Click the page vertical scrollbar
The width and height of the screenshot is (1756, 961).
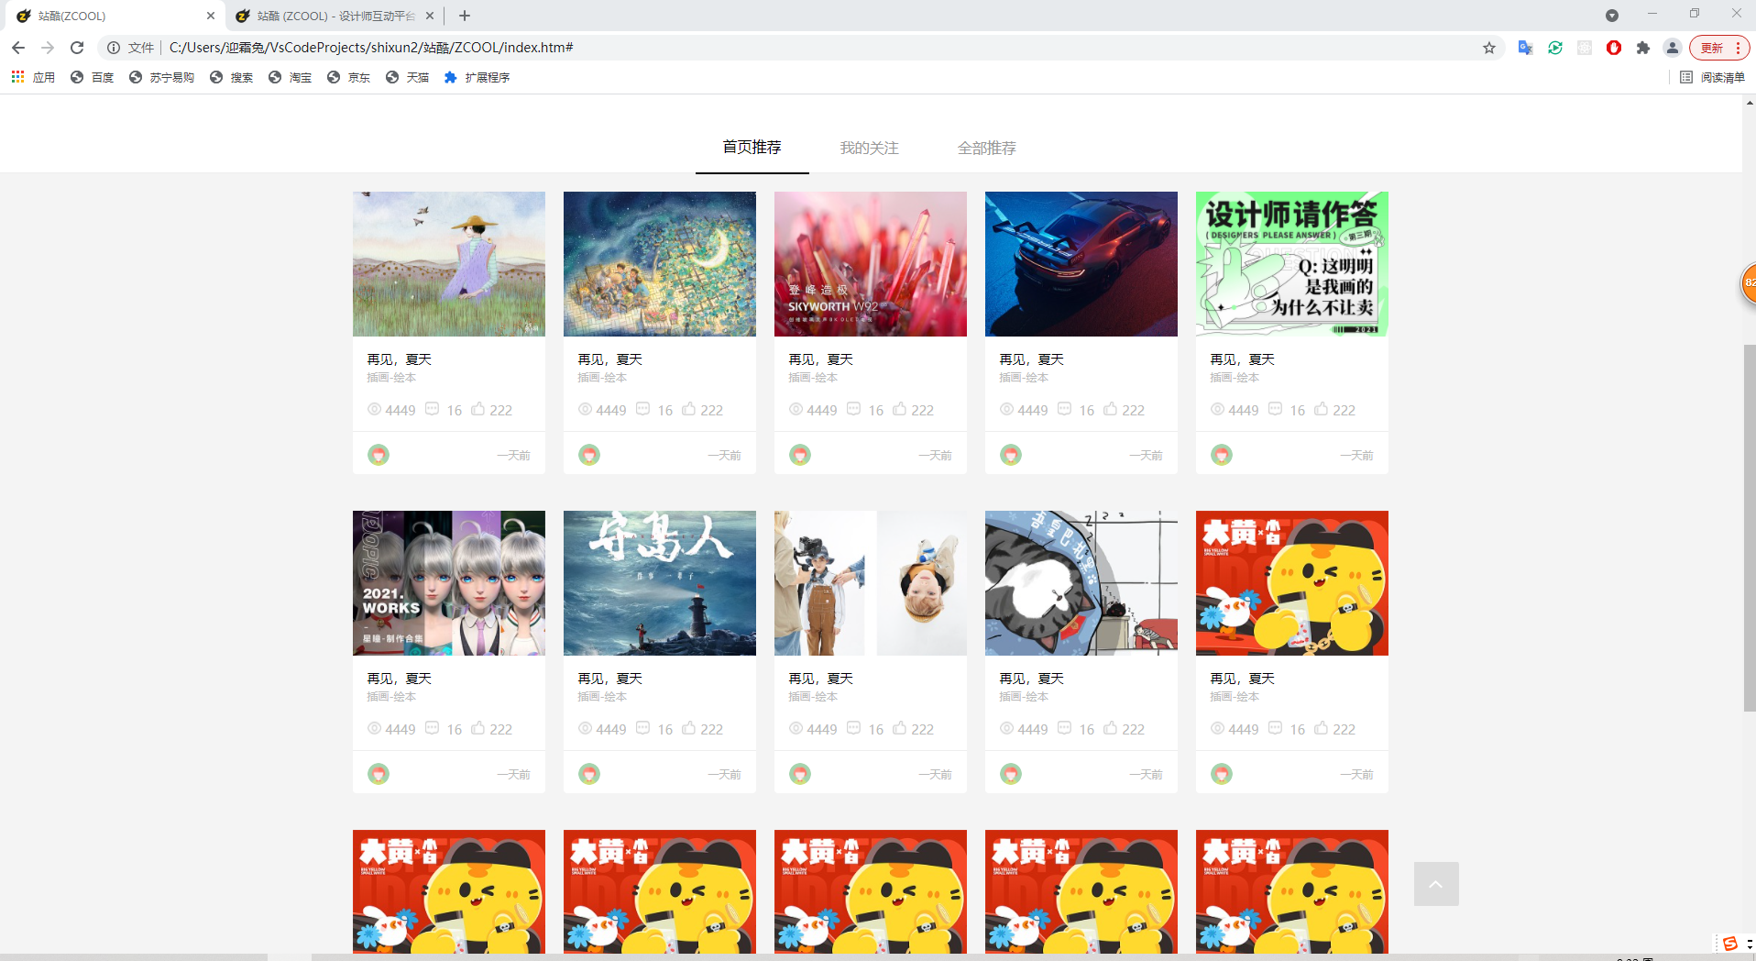click(1750, 527)
